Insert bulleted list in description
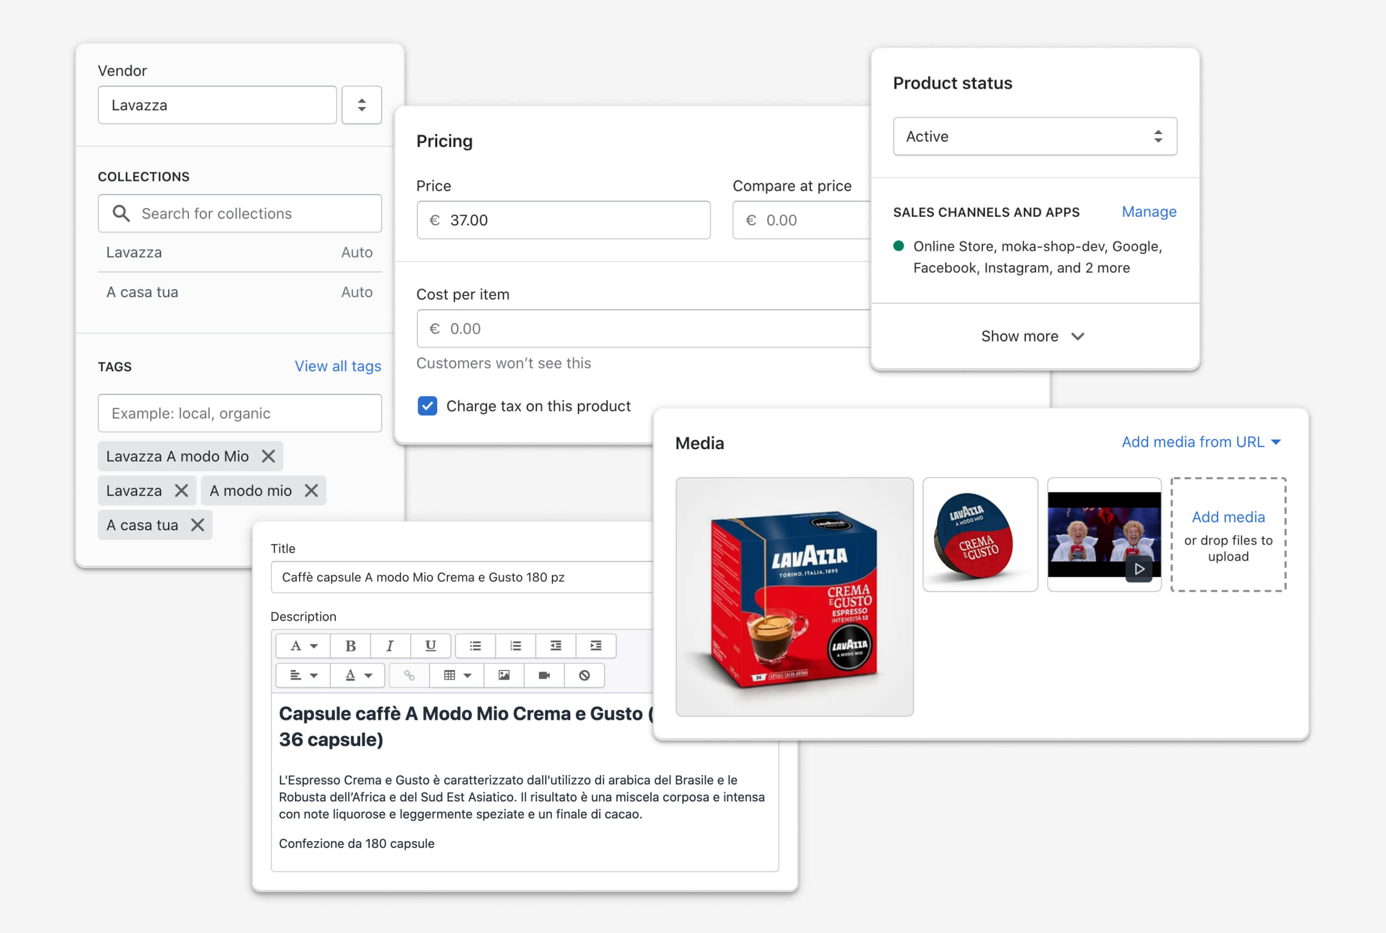This screenshot has width=1386, height=933. (475, 645)
